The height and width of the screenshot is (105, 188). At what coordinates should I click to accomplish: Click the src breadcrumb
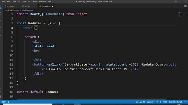pyautogui.click(x=6, y=10)
